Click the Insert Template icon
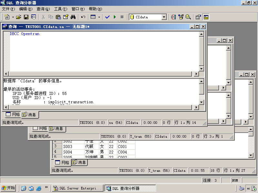The image size is (258, 193). tap(34, 17)
